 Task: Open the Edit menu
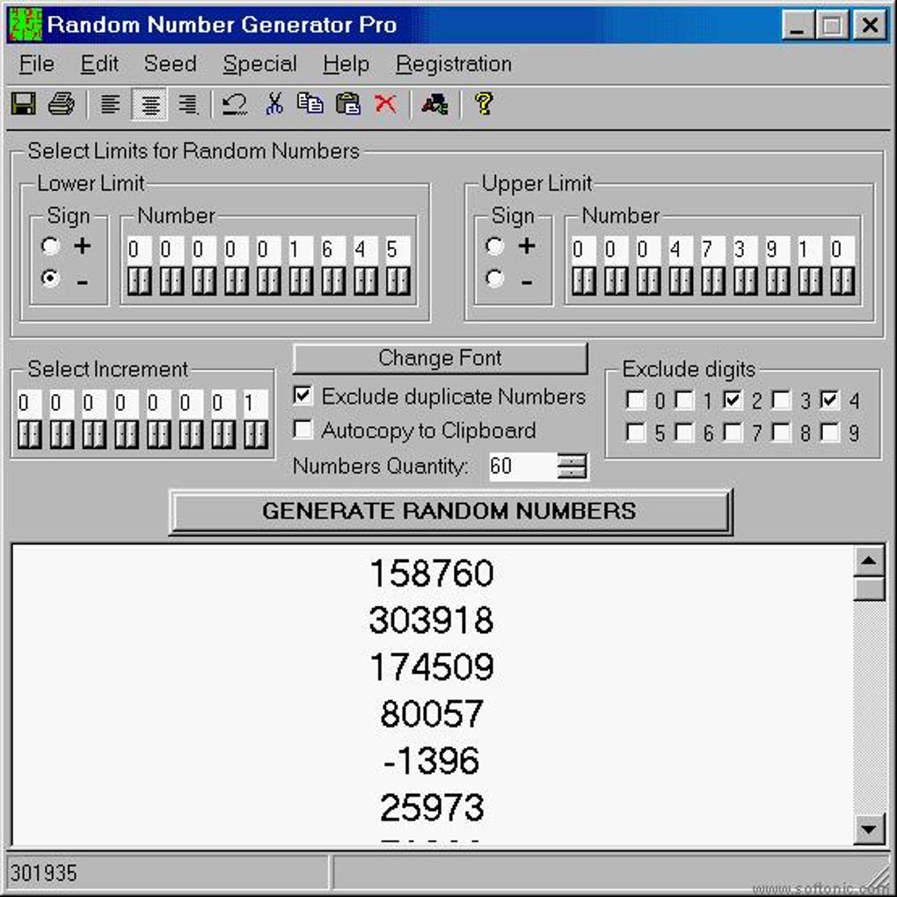(99, 63)
